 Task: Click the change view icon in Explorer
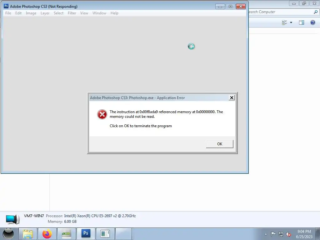(284, 22)
